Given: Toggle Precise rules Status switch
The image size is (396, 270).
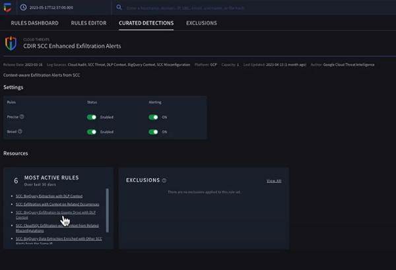Looking at the screenshot, I should tap(92, 117).
